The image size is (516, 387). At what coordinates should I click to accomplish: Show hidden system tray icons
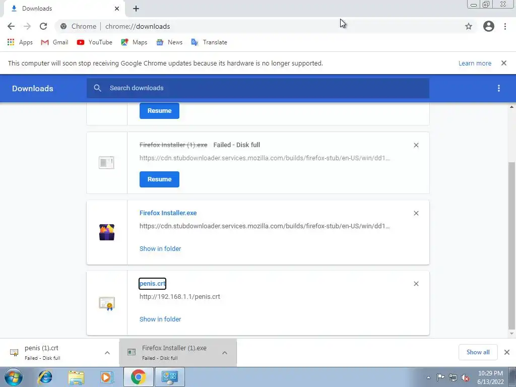(428, 377)
